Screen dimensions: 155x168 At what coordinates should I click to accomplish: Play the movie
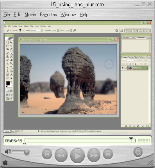(x=77, y=155)
